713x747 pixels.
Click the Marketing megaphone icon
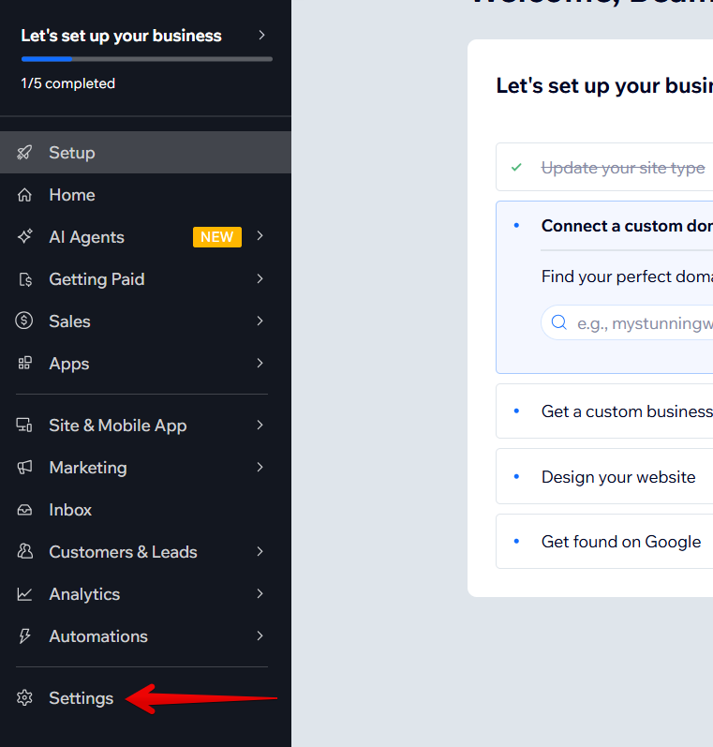pyautogui.click(x=25, y=468)
